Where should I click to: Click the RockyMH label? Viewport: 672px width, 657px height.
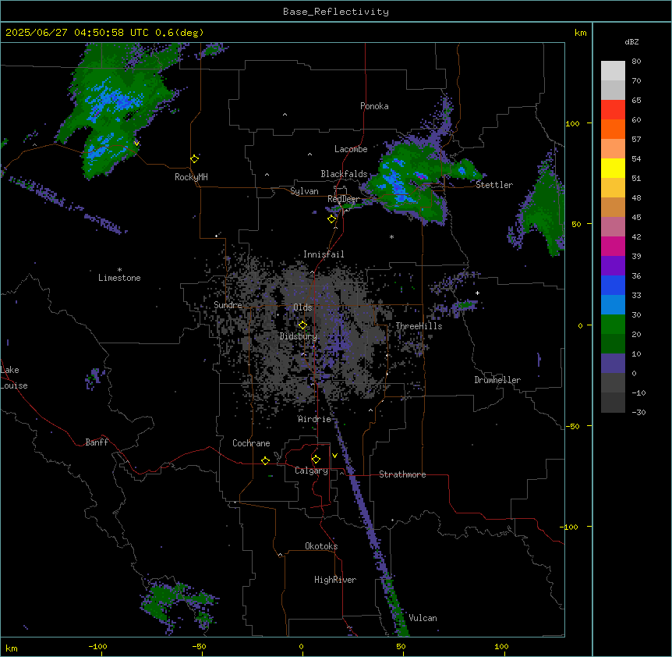point(191,177)
